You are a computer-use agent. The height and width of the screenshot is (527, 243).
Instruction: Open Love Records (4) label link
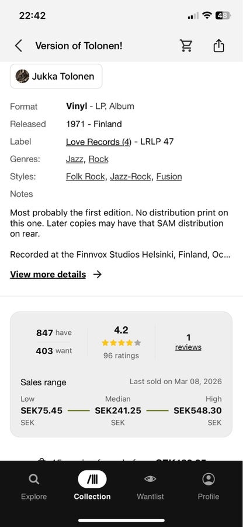coord(99,142)
